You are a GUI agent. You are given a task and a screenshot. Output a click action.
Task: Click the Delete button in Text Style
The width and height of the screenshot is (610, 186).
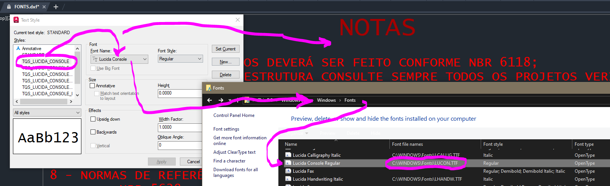click(226, 75)
